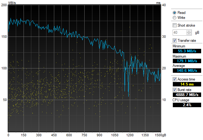This screenshot has width=203, height=140.
Task: Click the CPU usage label
Action: click(x=181, y=100)
